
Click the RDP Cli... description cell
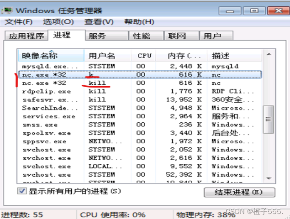(232, 91)
